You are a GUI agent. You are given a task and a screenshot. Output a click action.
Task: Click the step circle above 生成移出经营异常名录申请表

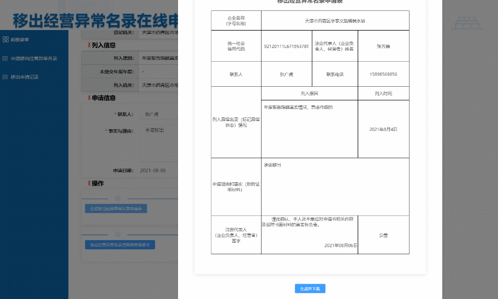tap(117, 198)
